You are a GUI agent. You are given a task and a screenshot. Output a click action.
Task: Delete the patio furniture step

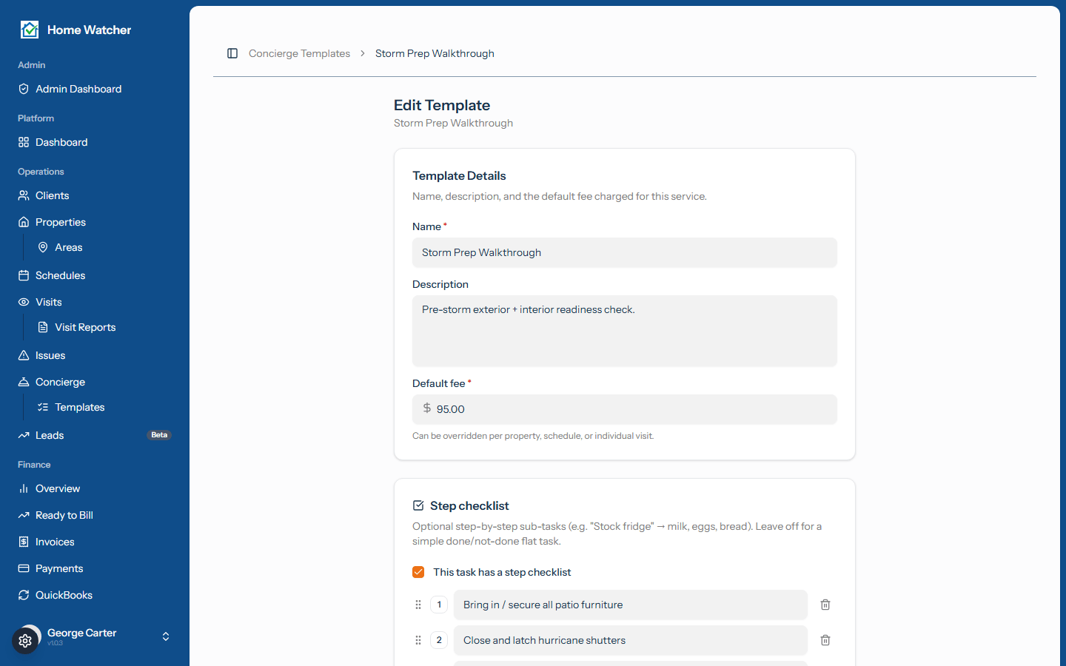825,605
